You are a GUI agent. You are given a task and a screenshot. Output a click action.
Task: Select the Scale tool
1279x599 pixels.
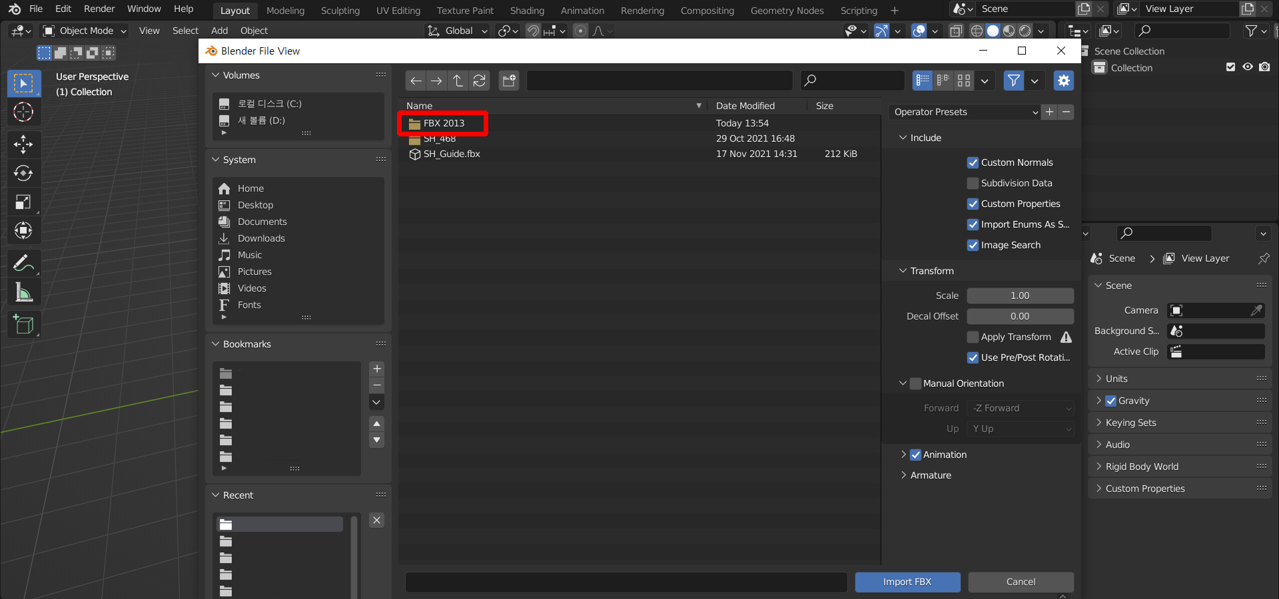click(x=23, y=202)
